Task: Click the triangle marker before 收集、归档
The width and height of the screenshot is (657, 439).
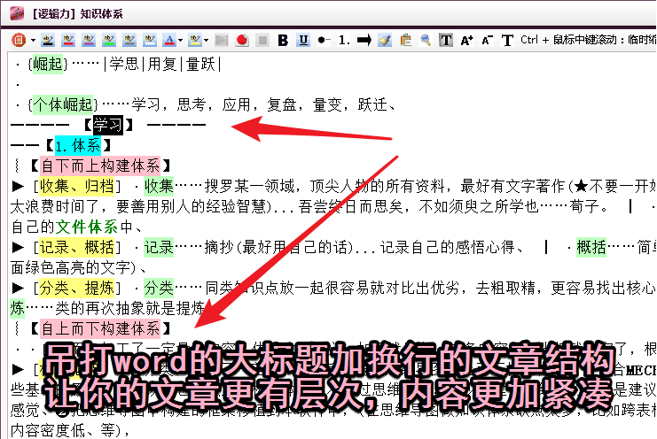Action: (x=18, y=186)
